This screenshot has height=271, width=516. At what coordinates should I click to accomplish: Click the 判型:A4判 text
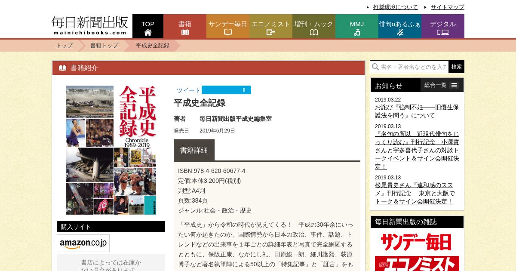pos(191,191)
